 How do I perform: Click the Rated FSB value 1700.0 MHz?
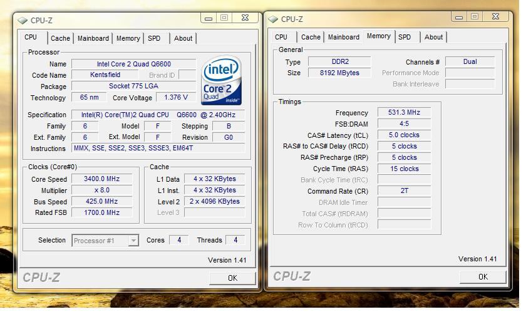pos(101,212)
